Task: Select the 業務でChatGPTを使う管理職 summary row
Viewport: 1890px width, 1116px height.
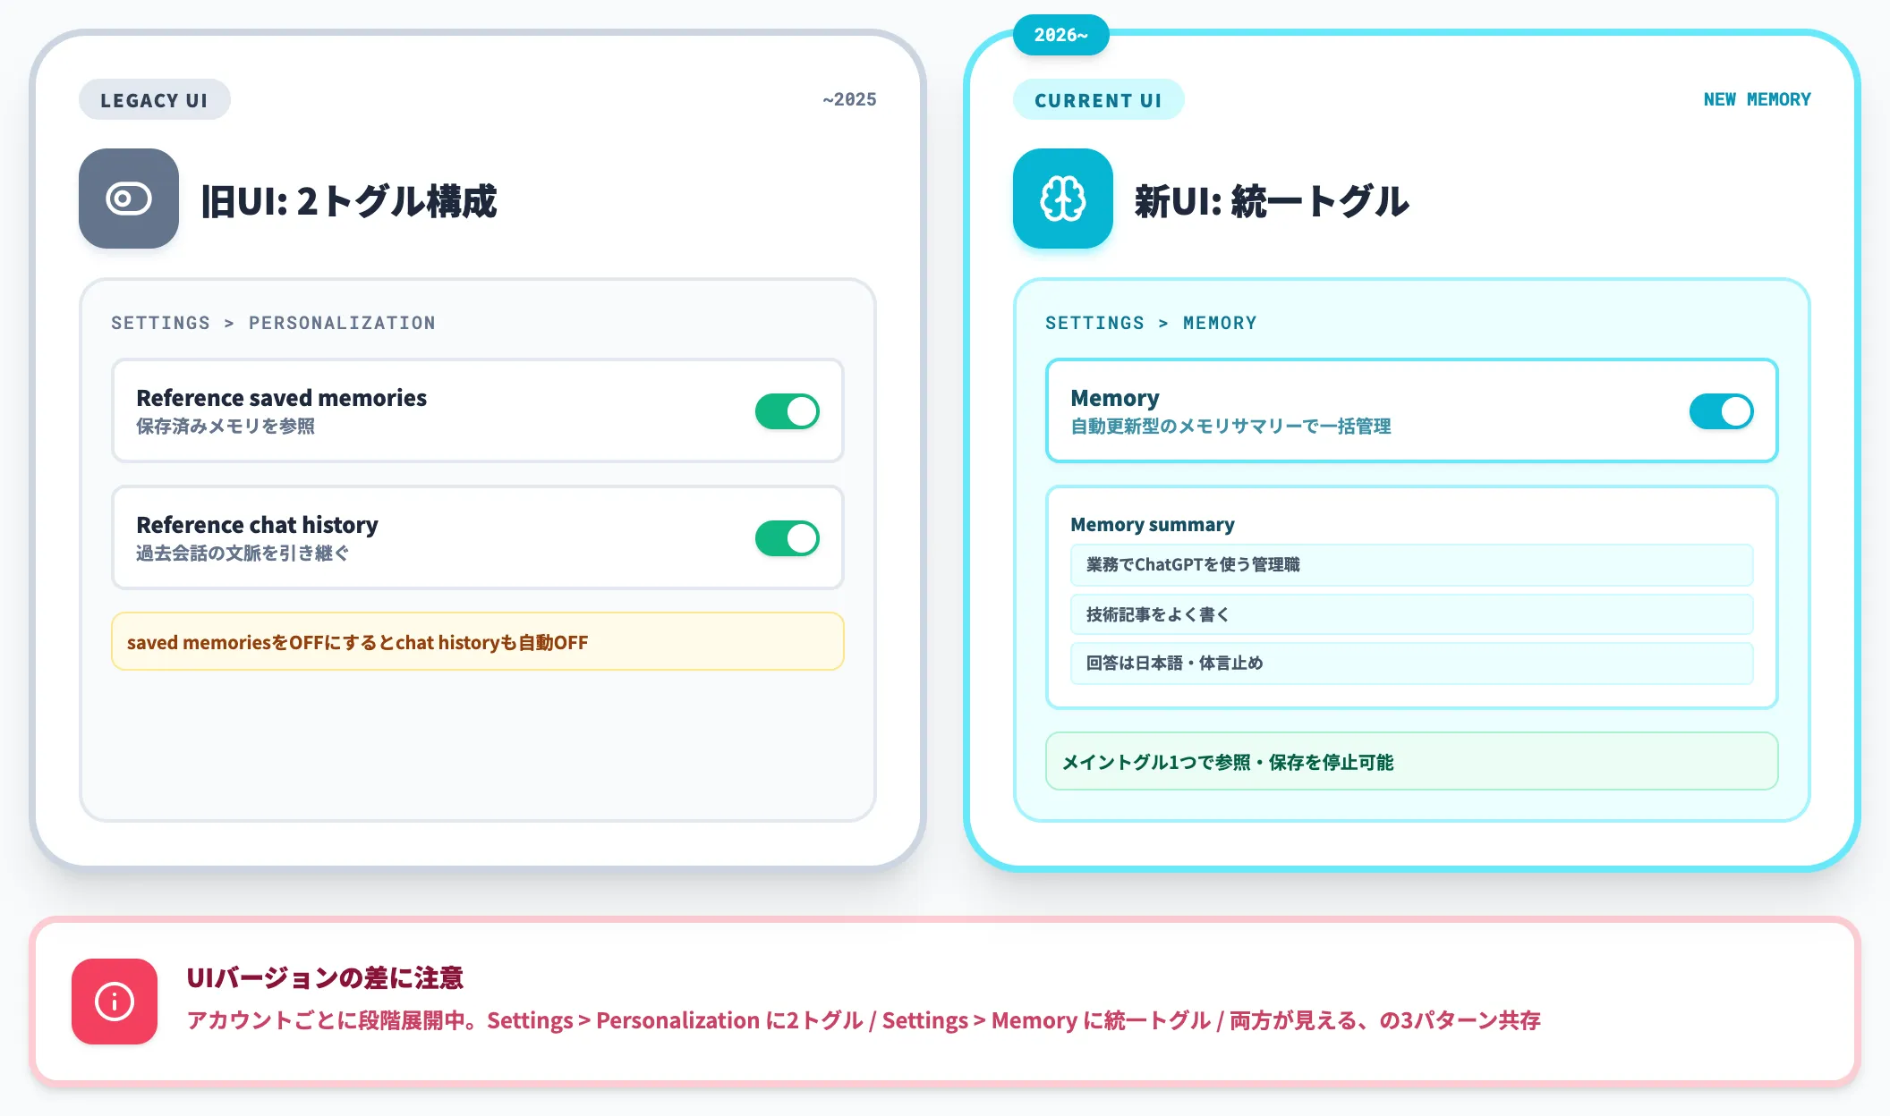Action: (x=1412, y=565)
